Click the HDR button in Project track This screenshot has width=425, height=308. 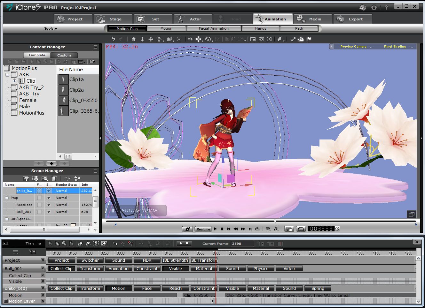147,260
